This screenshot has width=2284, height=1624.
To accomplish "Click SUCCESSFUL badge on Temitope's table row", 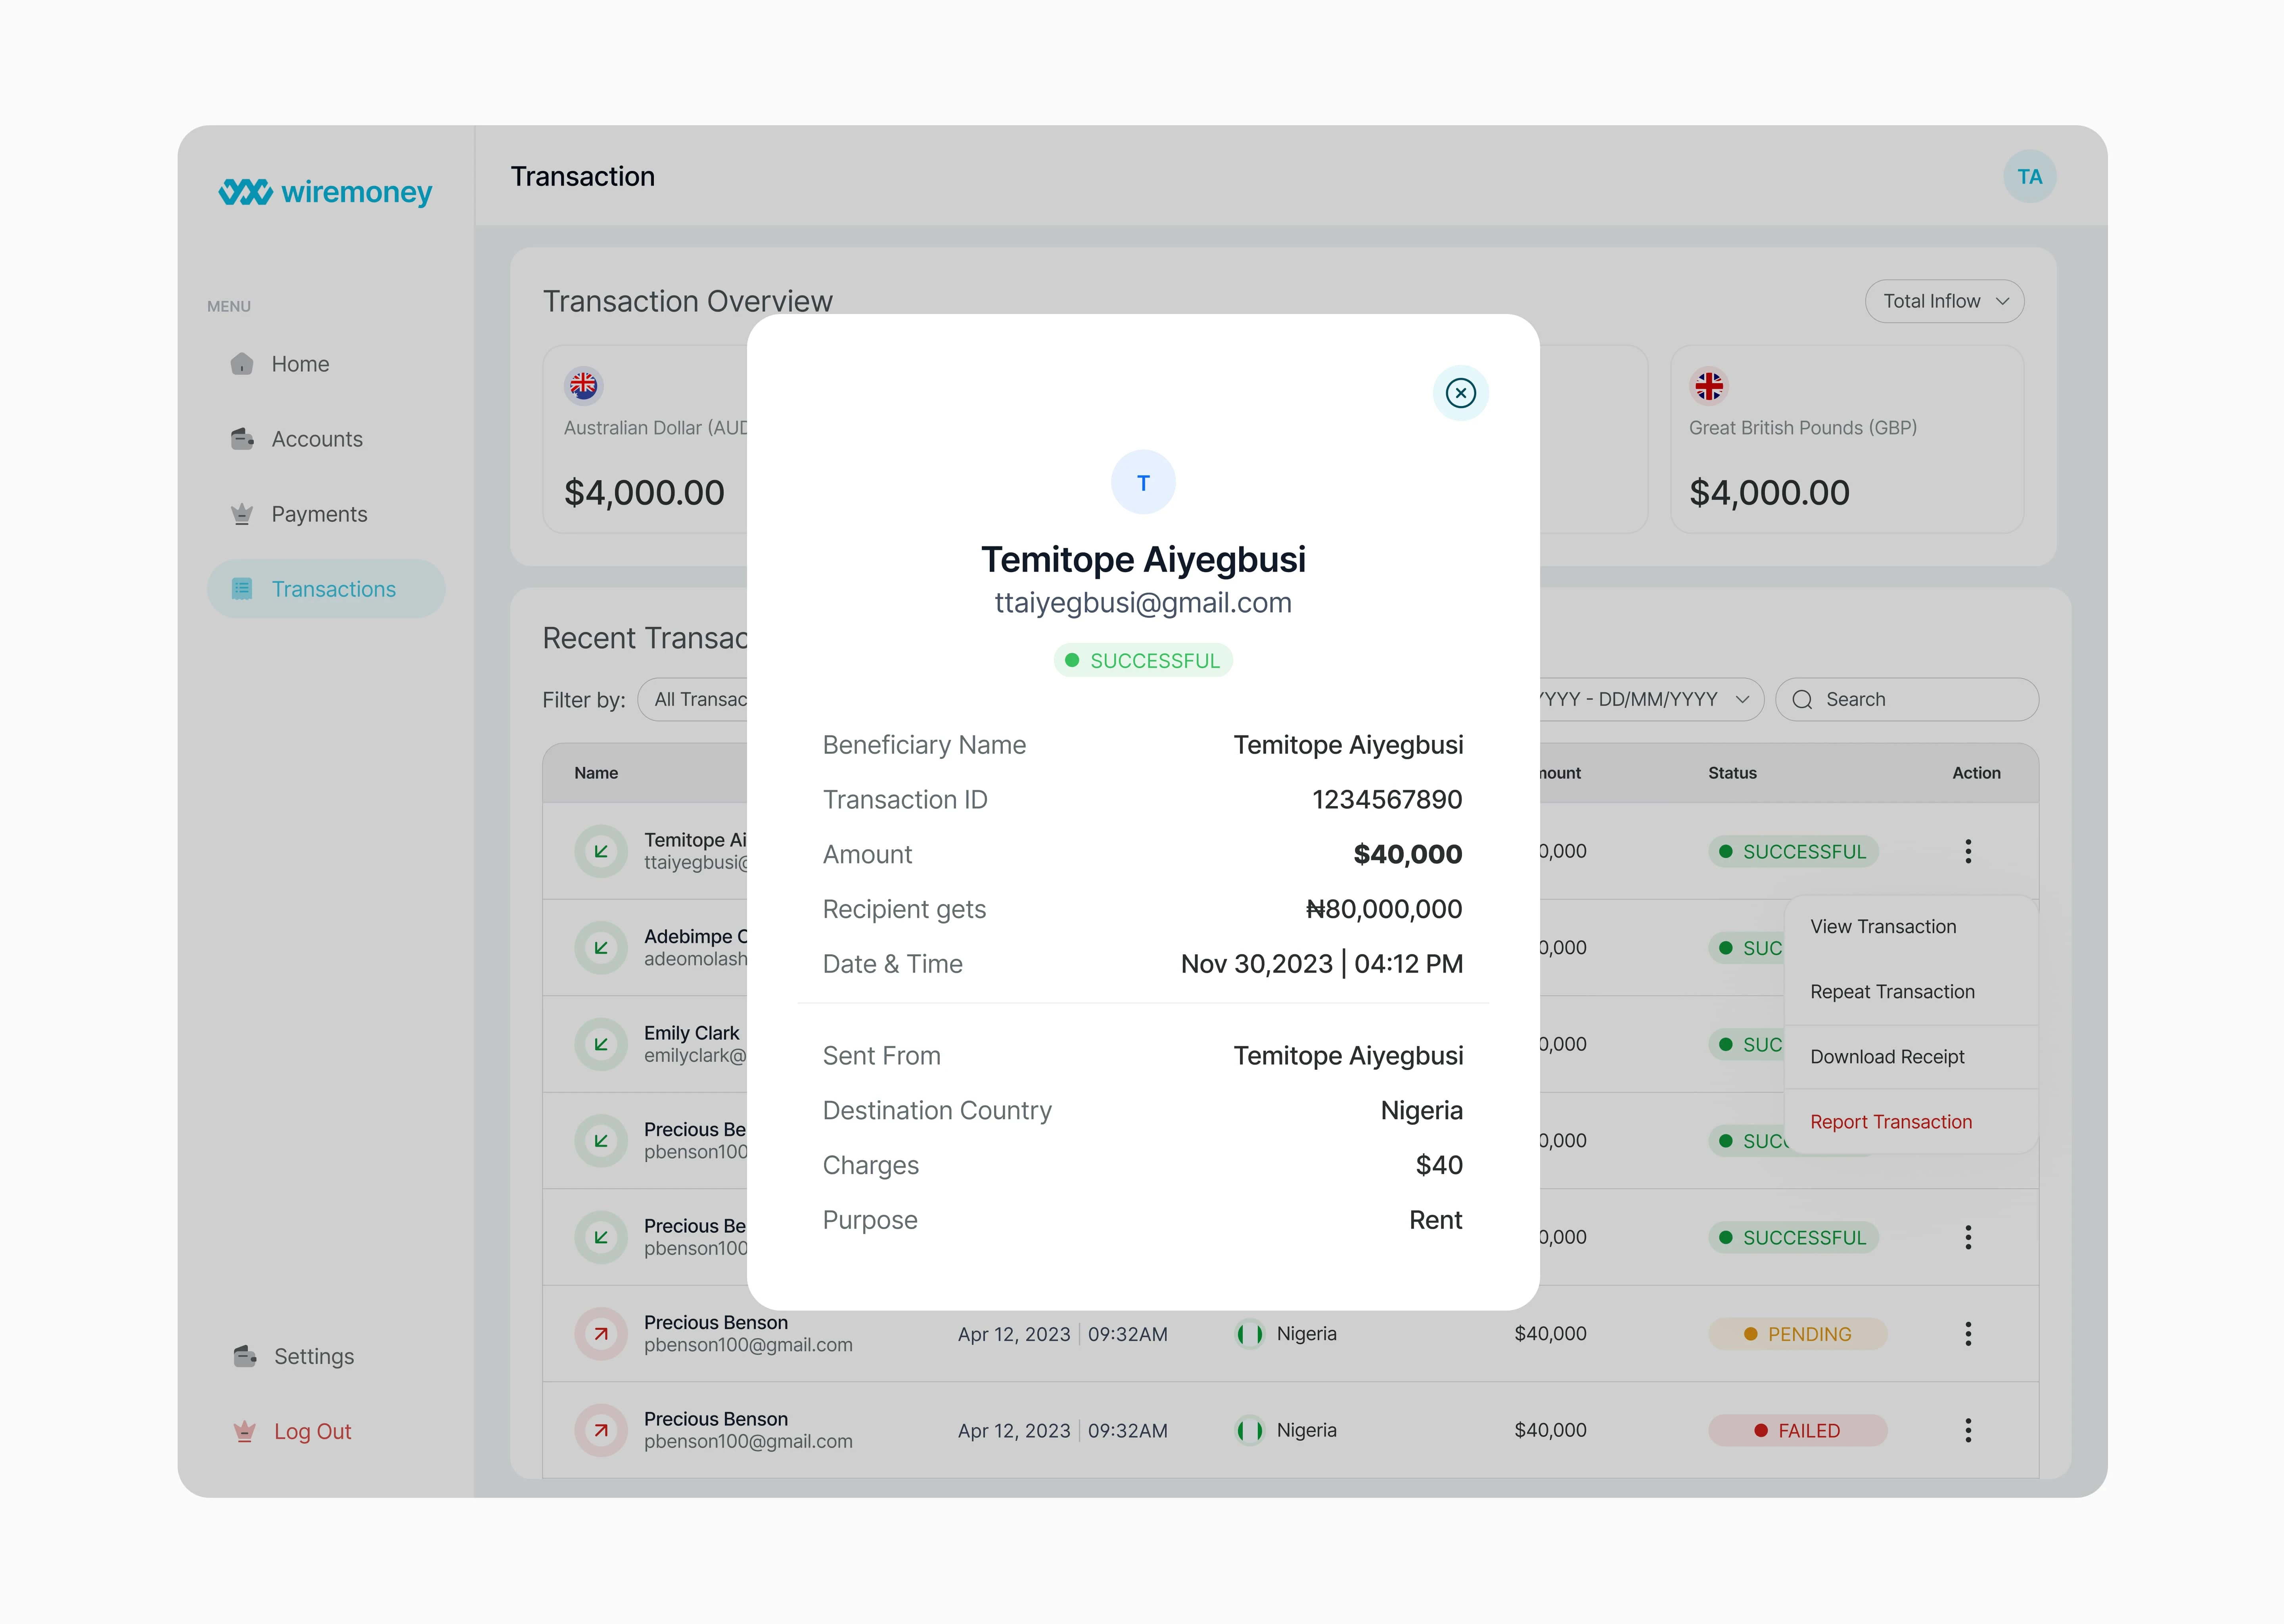I will (1793, 852).
